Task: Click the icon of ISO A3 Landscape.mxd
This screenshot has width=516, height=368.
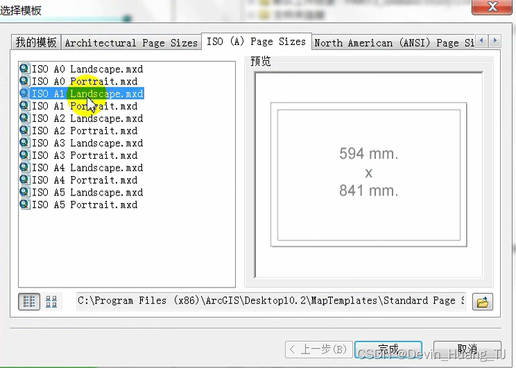Action: [x=25, y=143]
